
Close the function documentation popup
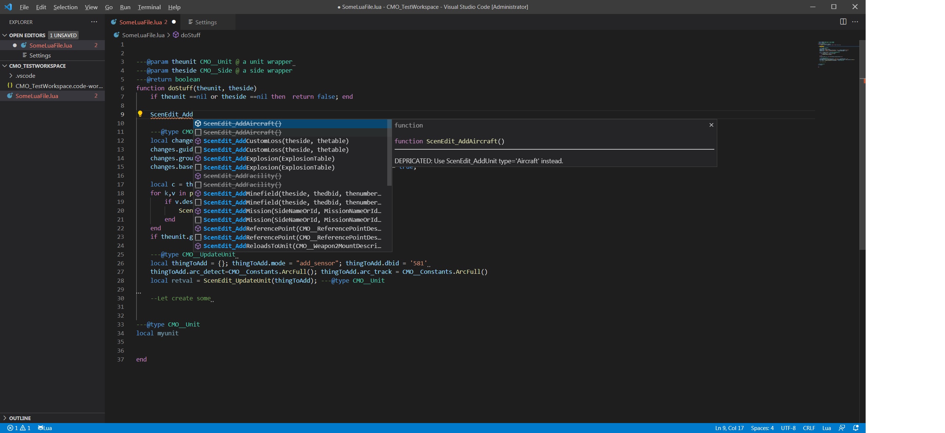(711, 125)
